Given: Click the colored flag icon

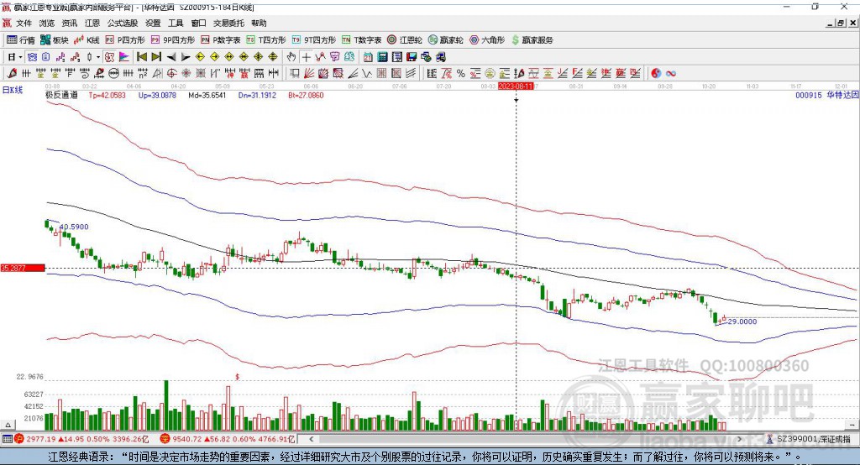Looking at the screenshot, I should pos(124,57).
